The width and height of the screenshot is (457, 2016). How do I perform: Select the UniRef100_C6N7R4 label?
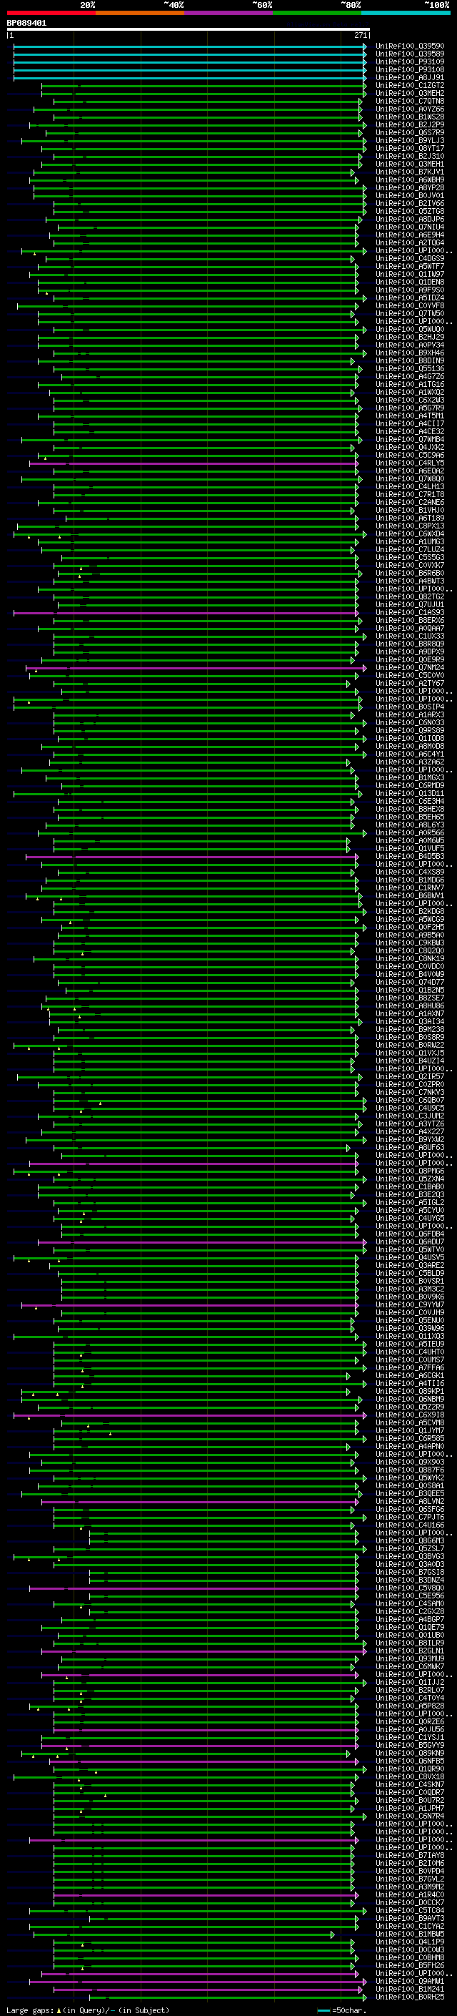pos(409,1816)
